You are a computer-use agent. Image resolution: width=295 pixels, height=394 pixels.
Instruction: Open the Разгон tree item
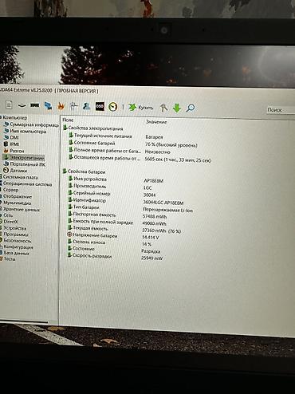pos(14,151)
